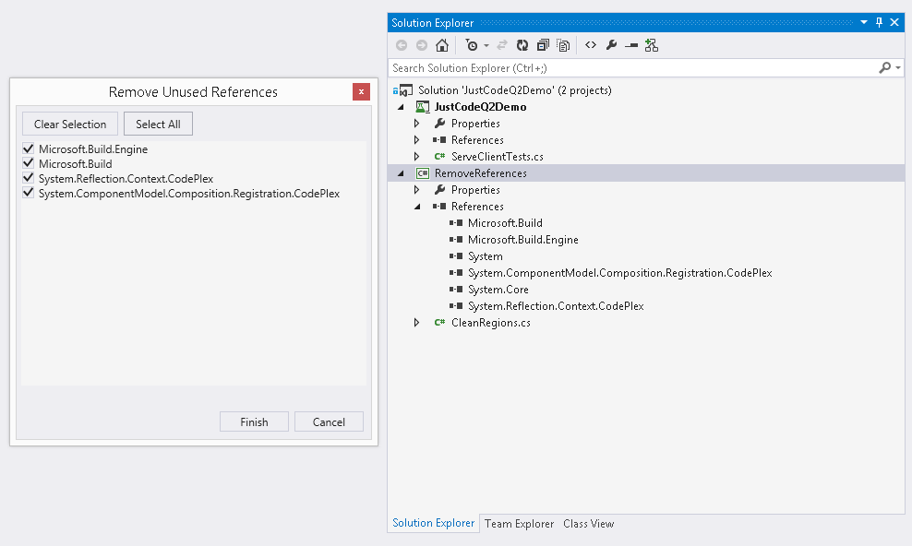Click the Back navigation icon in Solution Explorer
The height and width of the screenshot is (546, 912).
402,45
